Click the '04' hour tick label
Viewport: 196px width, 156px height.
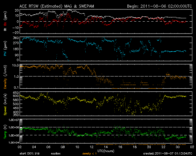34,147
